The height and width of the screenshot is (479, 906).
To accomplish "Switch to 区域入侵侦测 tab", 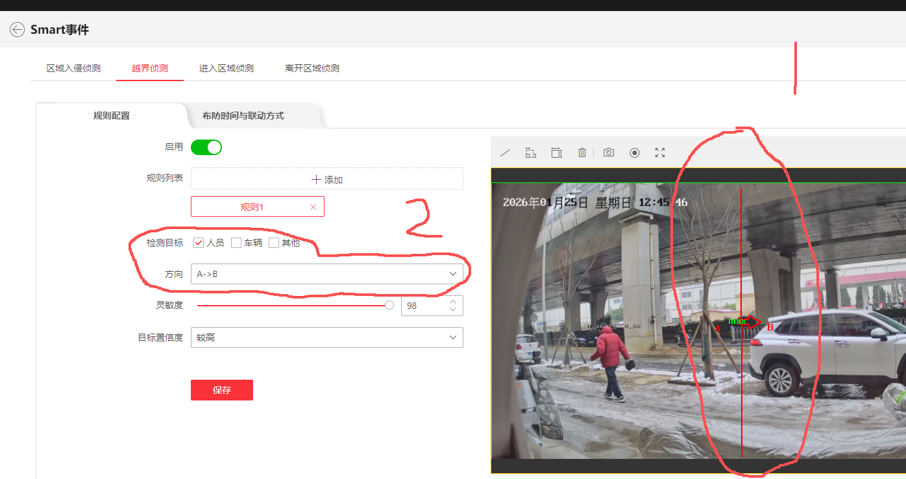I will coord(73,68).
